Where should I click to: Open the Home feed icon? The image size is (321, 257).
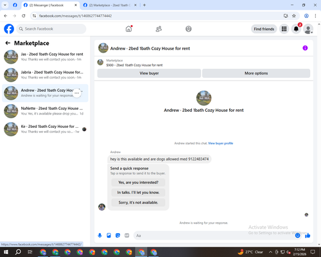point(128,29)
